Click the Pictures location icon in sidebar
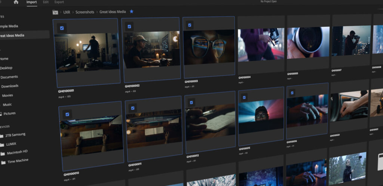Viewport: 383px width, 186px height. coord(1,114)
